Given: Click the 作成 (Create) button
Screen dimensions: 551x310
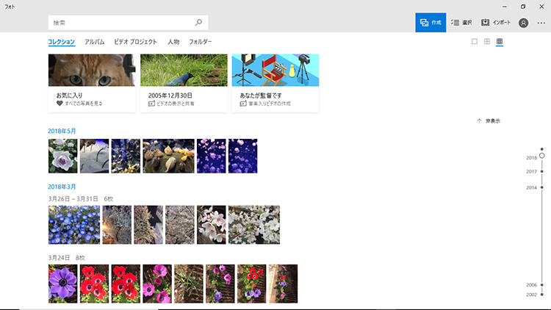Looking at the screenshot, I should 431,23.
